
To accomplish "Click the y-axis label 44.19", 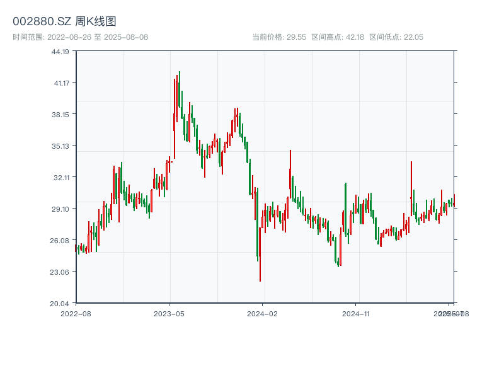I will [x=60, y=52].
